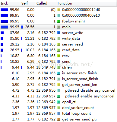Select the get_server_send_len function
Viewport: 117px width, 122px height.
pos(80,85)
